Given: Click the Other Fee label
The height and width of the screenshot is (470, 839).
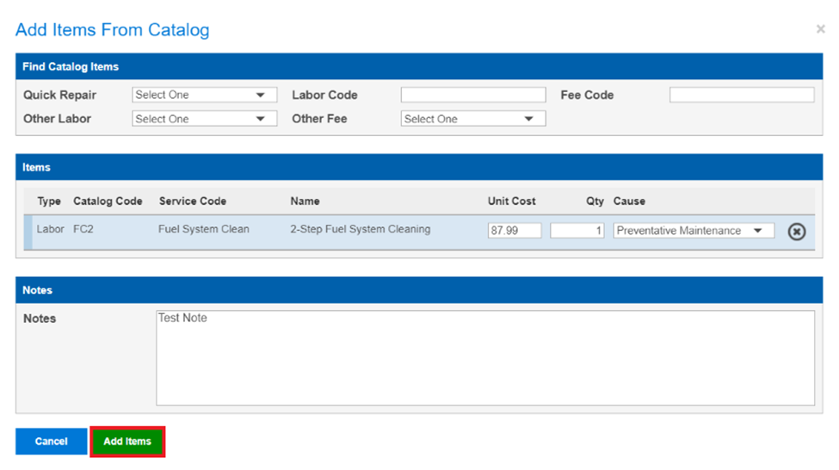Looking at the screenshot, I should click(319, 119).
